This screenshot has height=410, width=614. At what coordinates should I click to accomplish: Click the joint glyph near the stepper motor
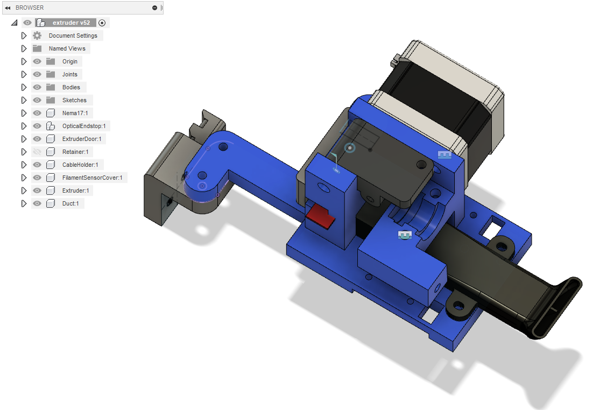pyautogui.click(x=444, y=155)
